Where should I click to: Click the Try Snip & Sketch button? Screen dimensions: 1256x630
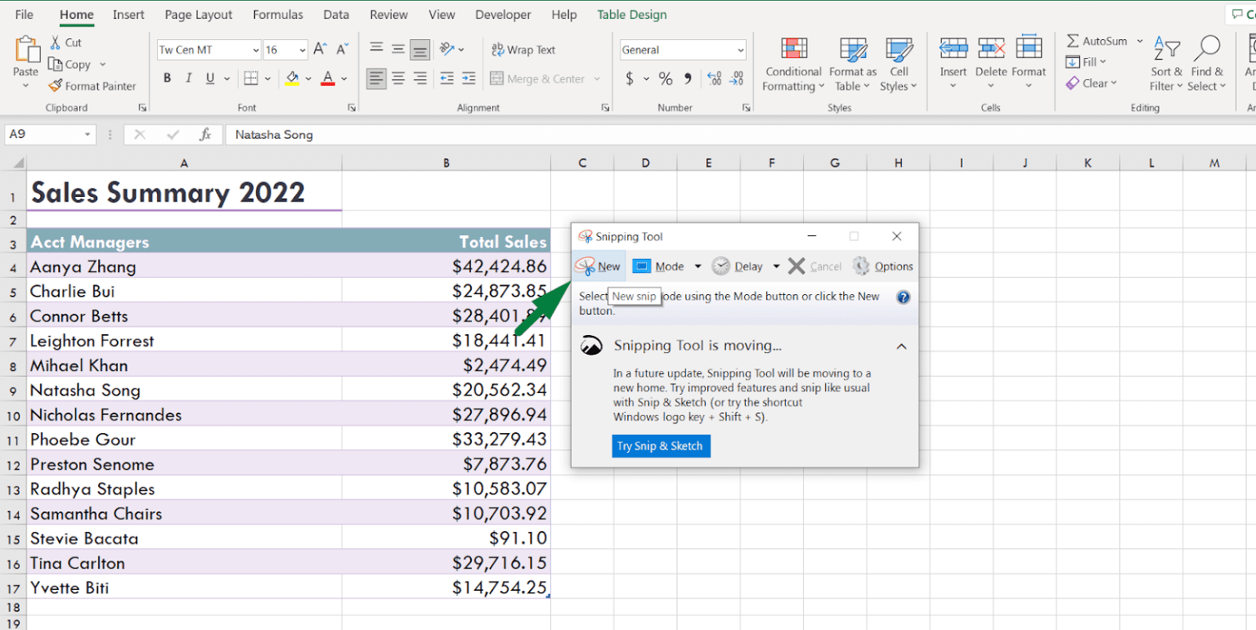[x=661, y=445]
